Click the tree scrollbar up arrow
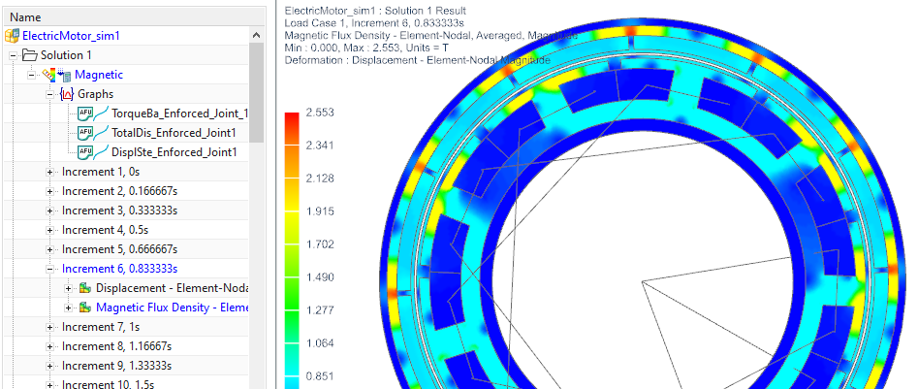The width and height of the screenshot is (918, 389). [x=257, y=35]
